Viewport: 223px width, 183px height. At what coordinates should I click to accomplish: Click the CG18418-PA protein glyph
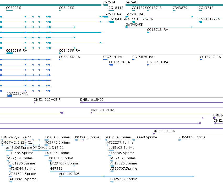[x=111, y=65]
